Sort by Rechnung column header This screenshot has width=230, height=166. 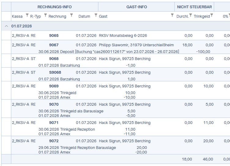tap(57, 16)
